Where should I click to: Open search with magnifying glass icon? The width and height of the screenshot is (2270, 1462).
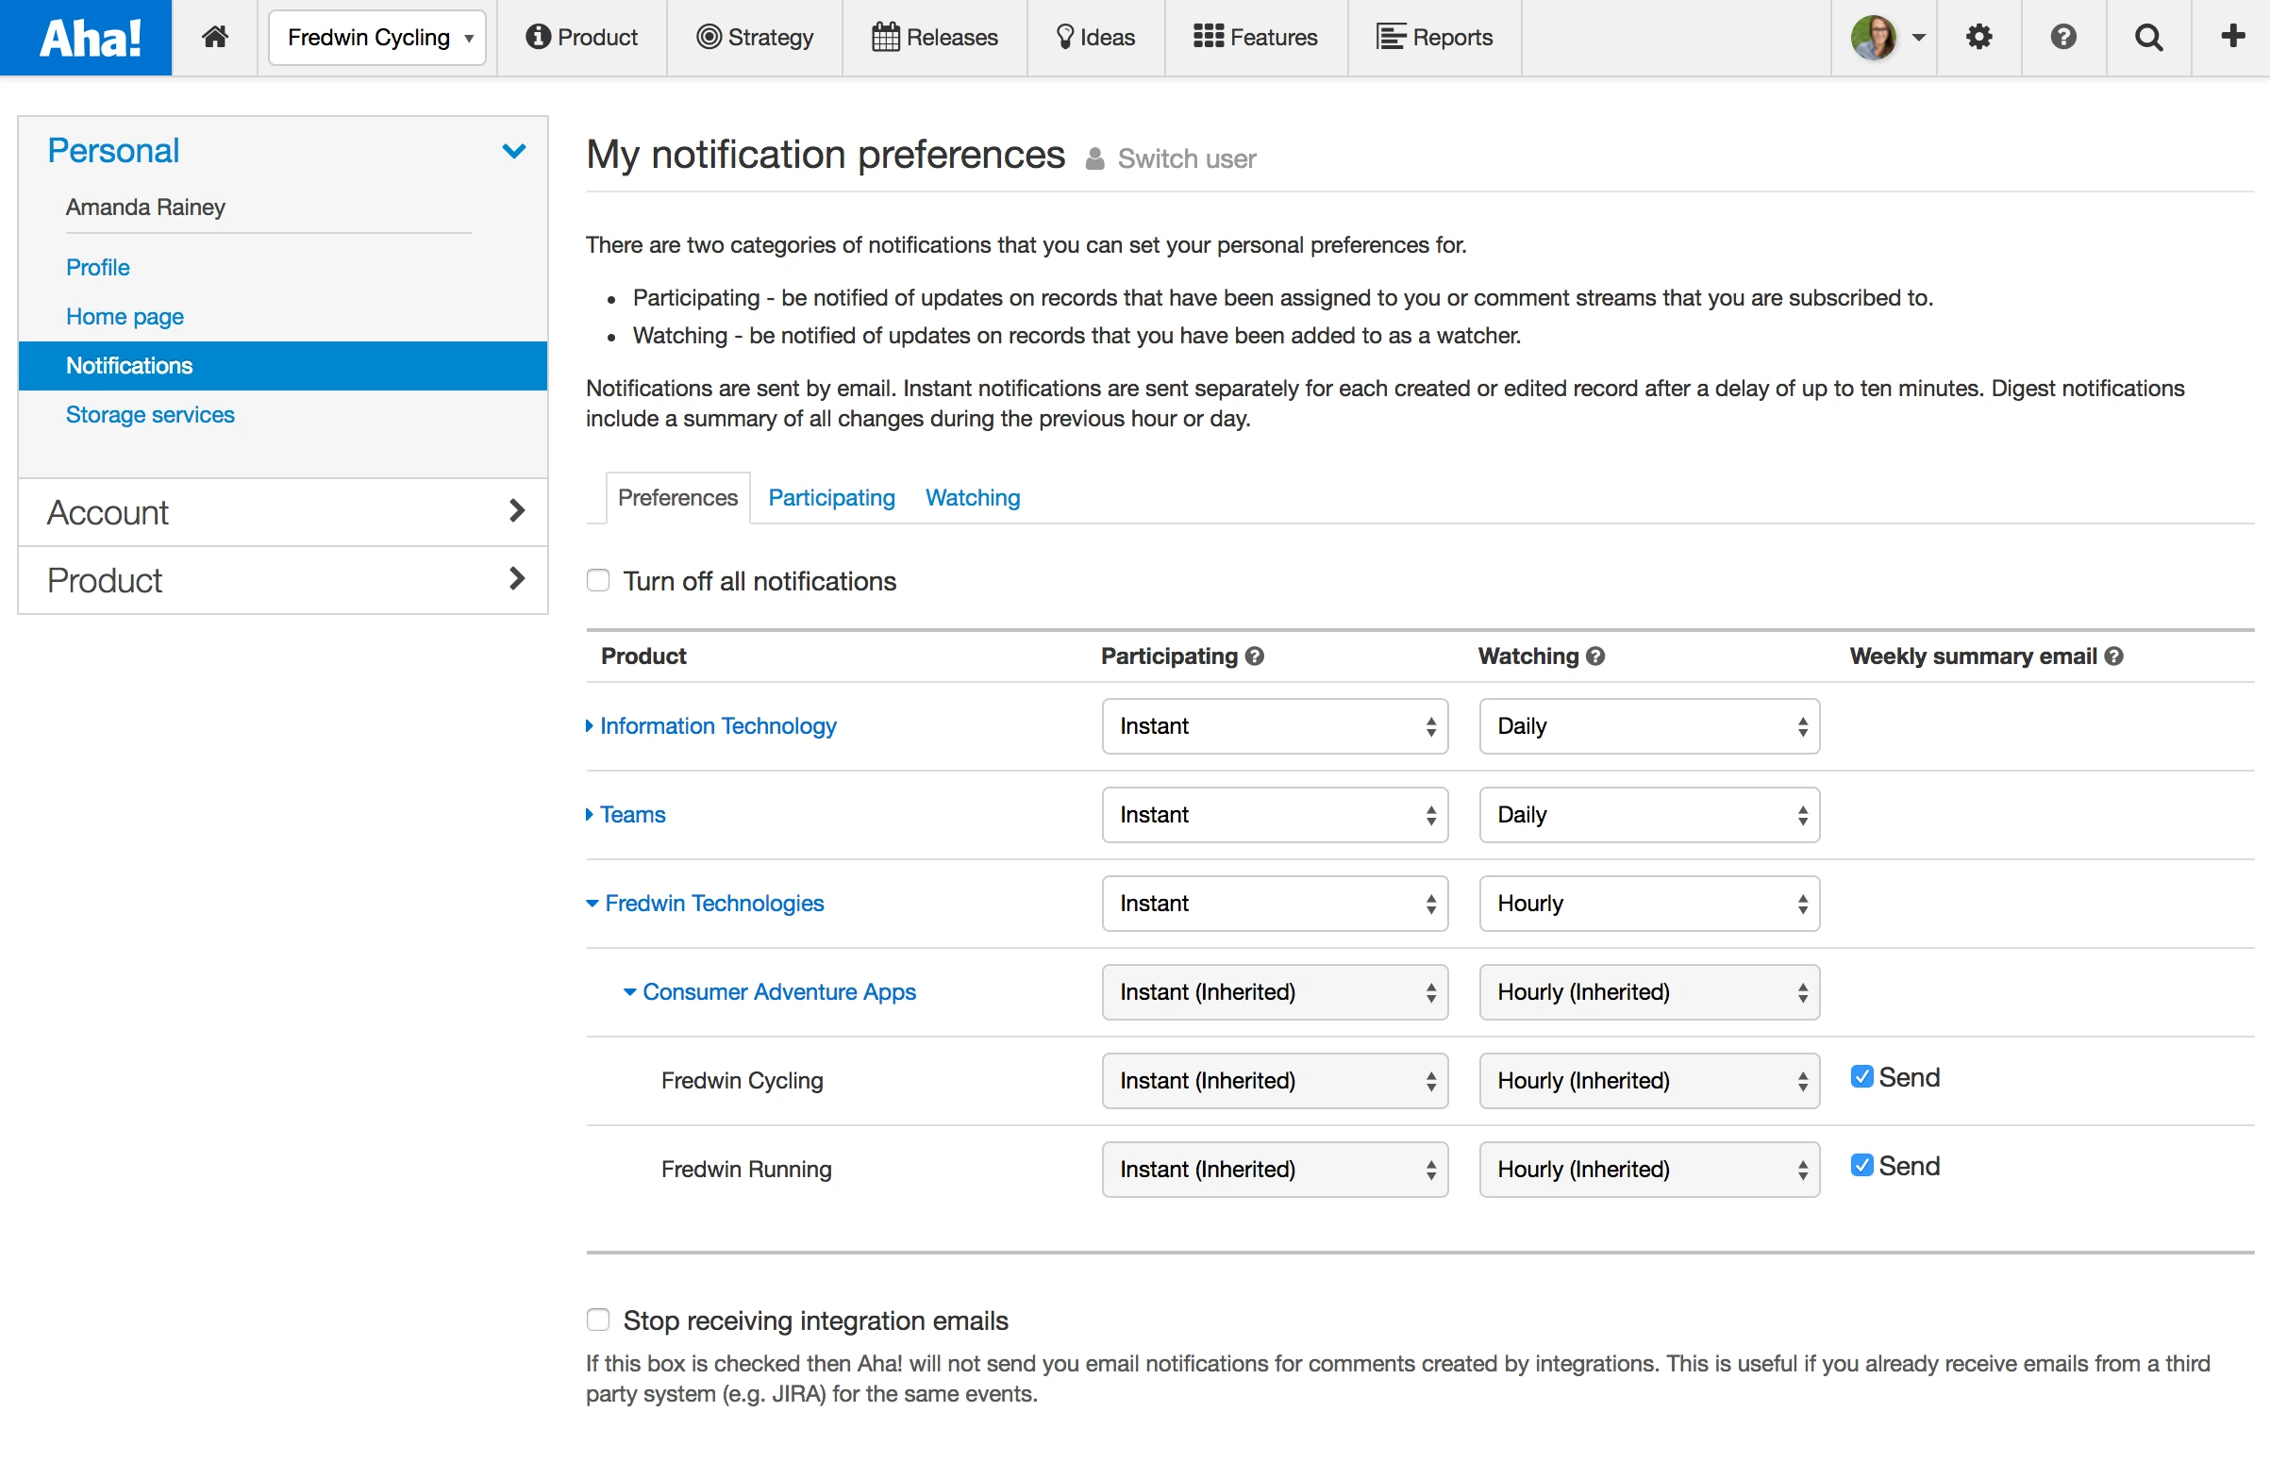[x=2148, y=37]
